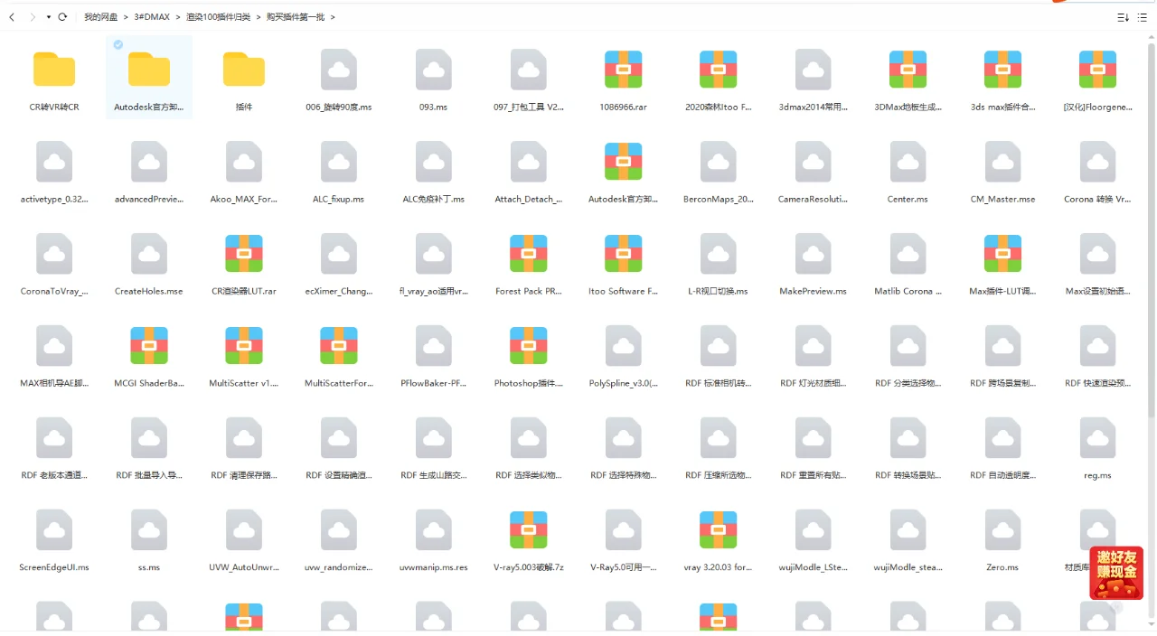Select the 093.ms file icon

click(x=434, y=70)
